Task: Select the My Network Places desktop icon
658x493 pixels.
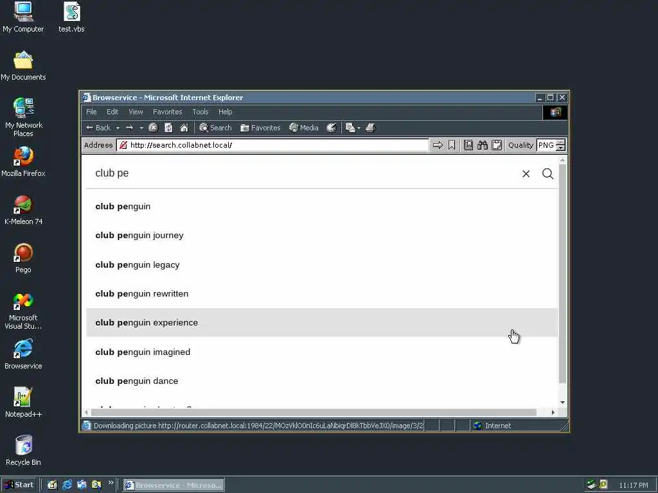Action: pyautogui.click(x=24, y=117)
